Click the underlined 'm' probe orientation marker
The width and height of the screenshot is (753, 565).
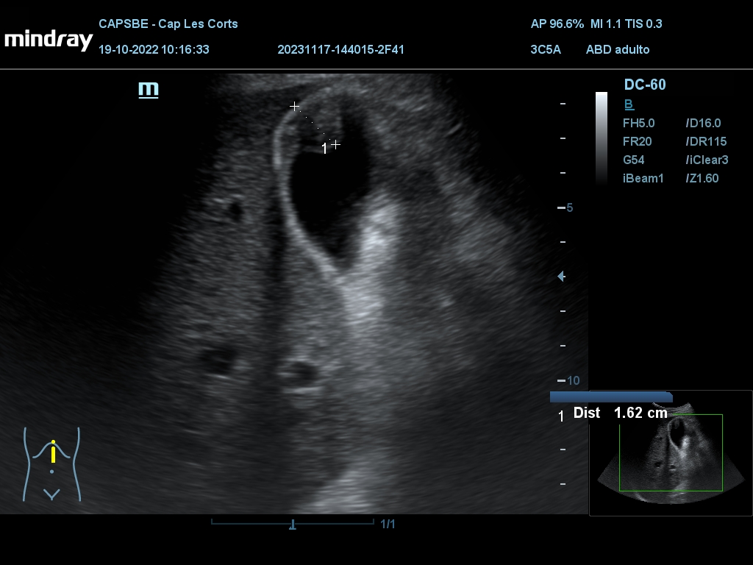(149, 90)
